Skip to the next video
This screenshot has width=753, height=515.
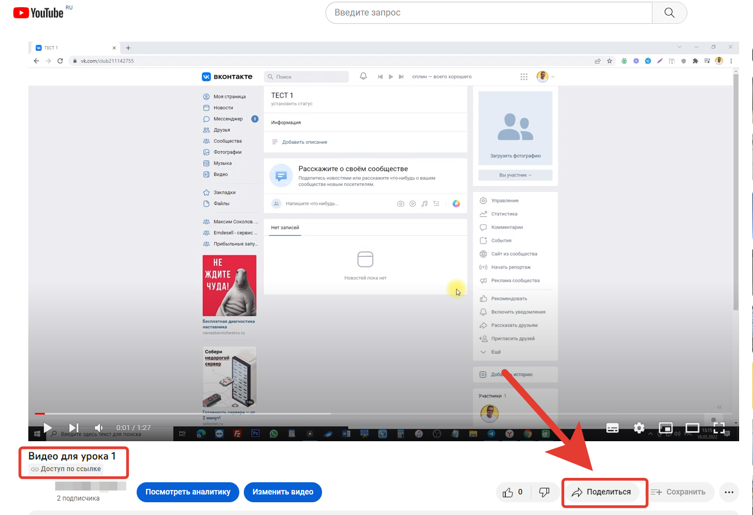click(x=73, y=428)
